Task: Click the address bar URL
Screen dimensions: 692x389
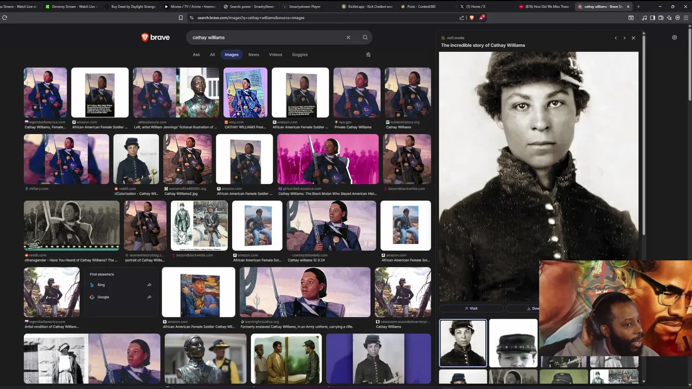Action: [x=251, y=17]
